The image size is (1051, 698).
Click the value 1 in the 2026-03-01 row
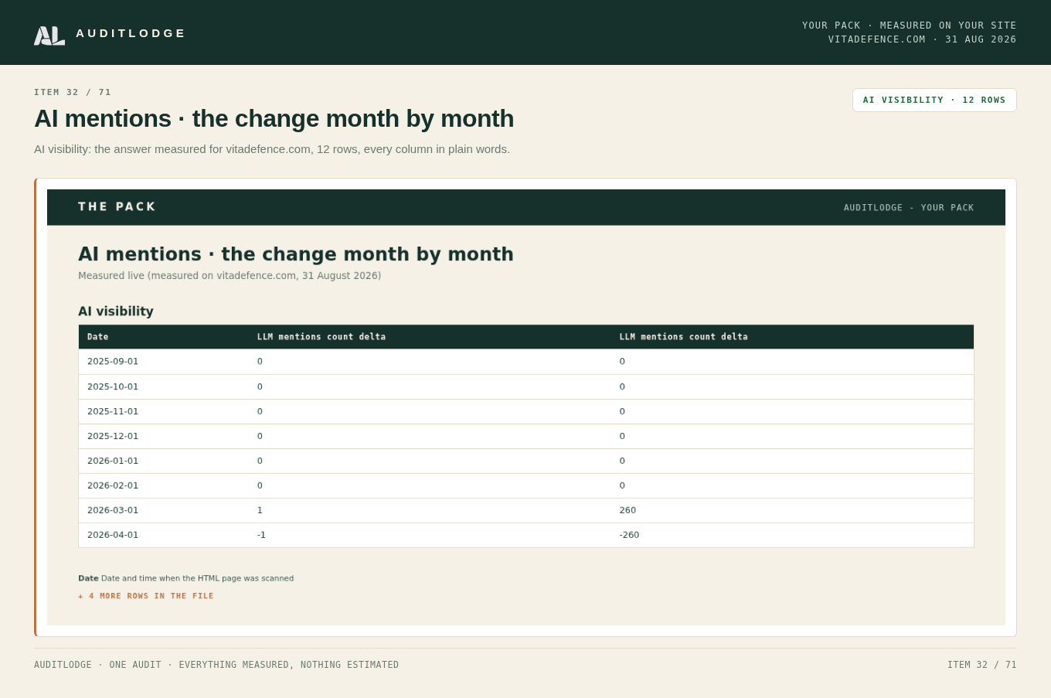click(x=260, y=510)
